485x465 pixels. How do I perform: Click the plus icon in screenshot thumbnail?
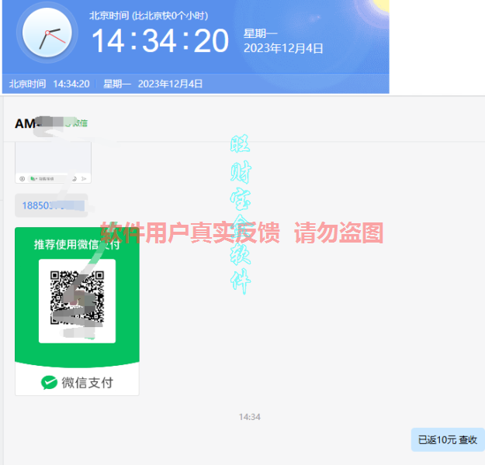tap(22, 178)
